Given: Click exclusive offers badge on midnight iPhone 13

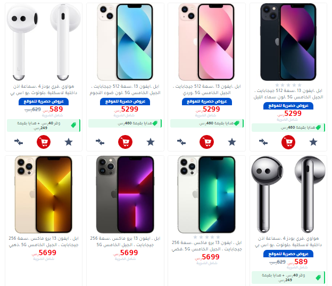Looking at the screenshot, I should tap(288, 106).
